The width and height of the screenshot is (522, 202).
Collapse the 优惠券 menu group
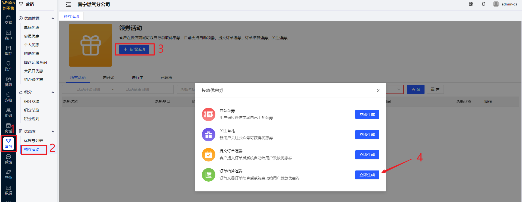pyautogui.click(x=53, y=132)
